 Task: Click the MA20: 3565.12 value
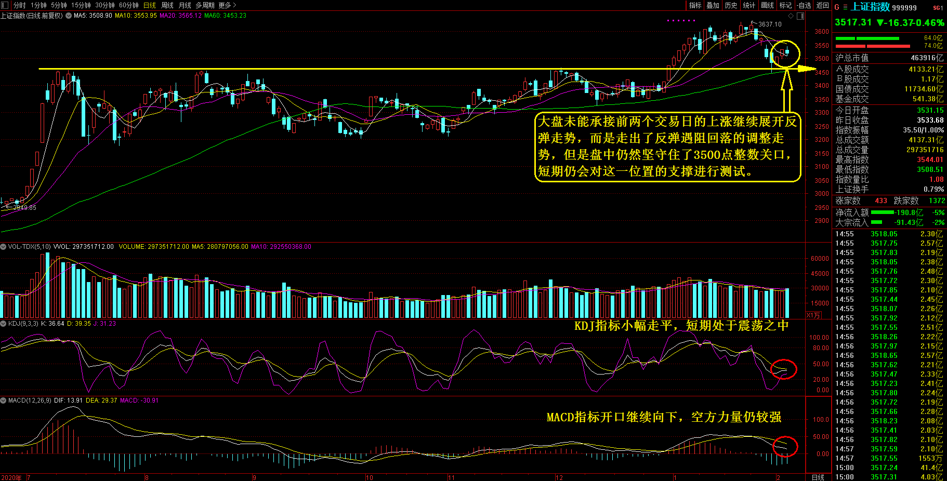coord(180,16)
